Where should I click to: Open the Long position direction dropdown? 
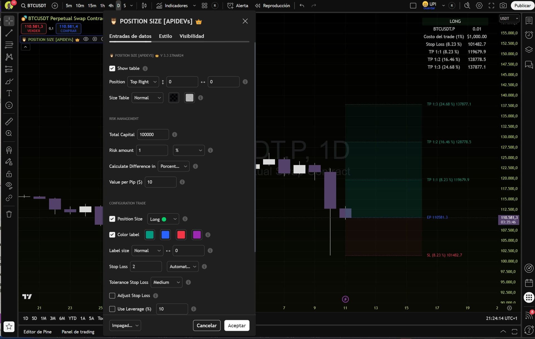163,219
